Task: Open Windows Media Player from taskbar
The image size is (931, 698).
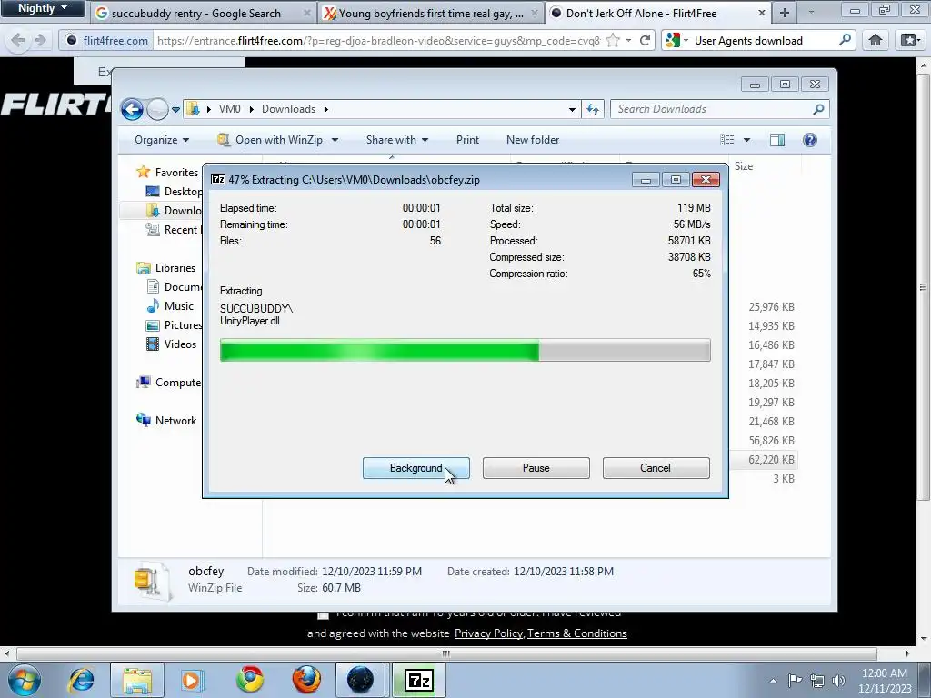Action: [192, 680]
